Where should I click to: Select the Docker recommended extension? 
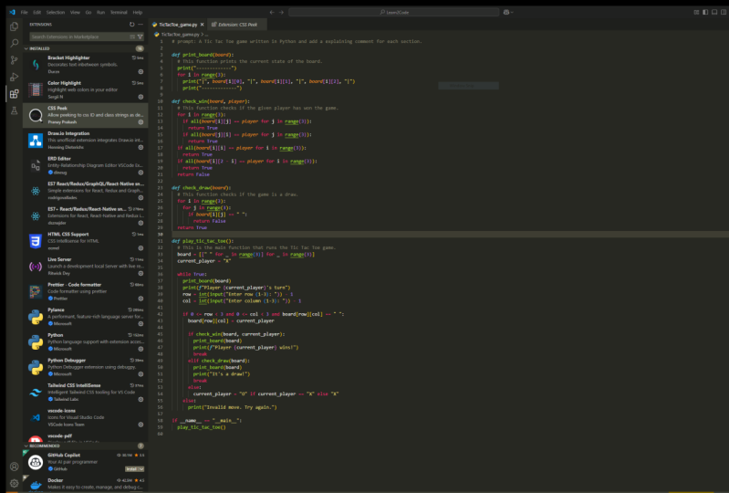click(x=86, y=484)
